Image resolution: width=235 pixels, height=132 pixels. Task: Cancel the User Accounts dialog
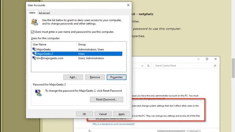103,114
